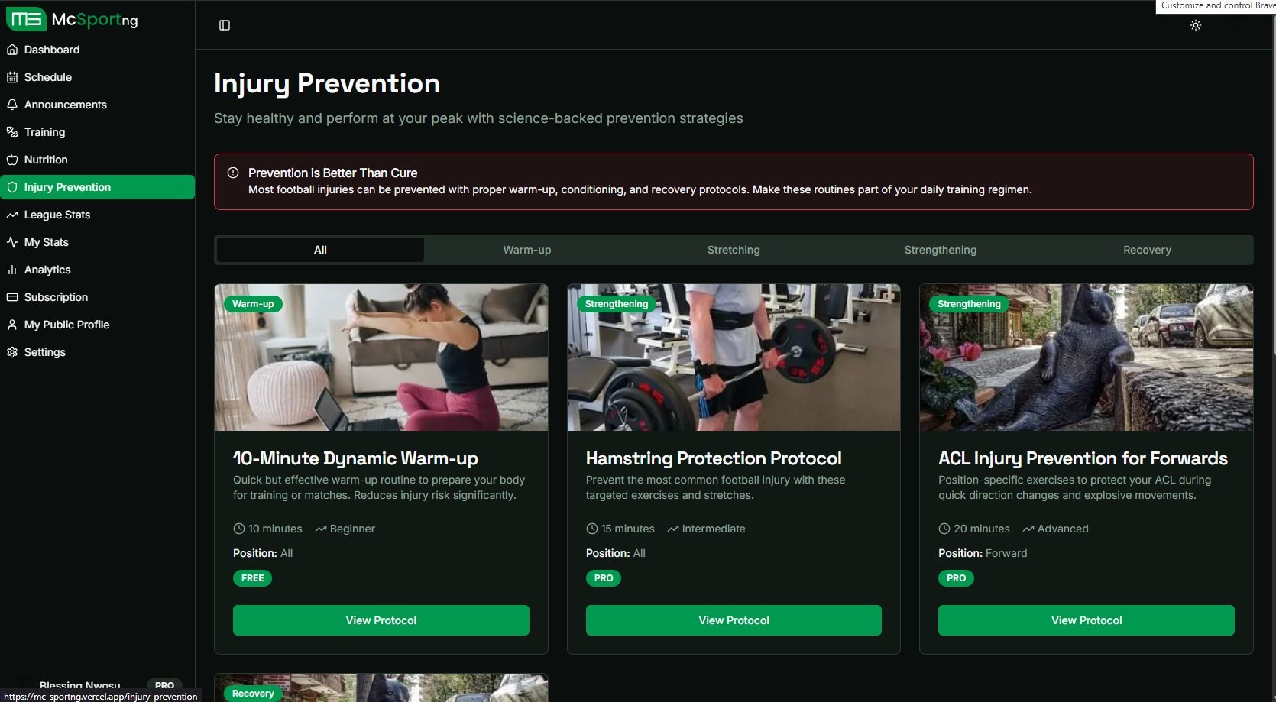Open Settings using the gear icon
The height and width of the screenshot is (702, 1276).
pyautogui.click(x=12, y=352)
